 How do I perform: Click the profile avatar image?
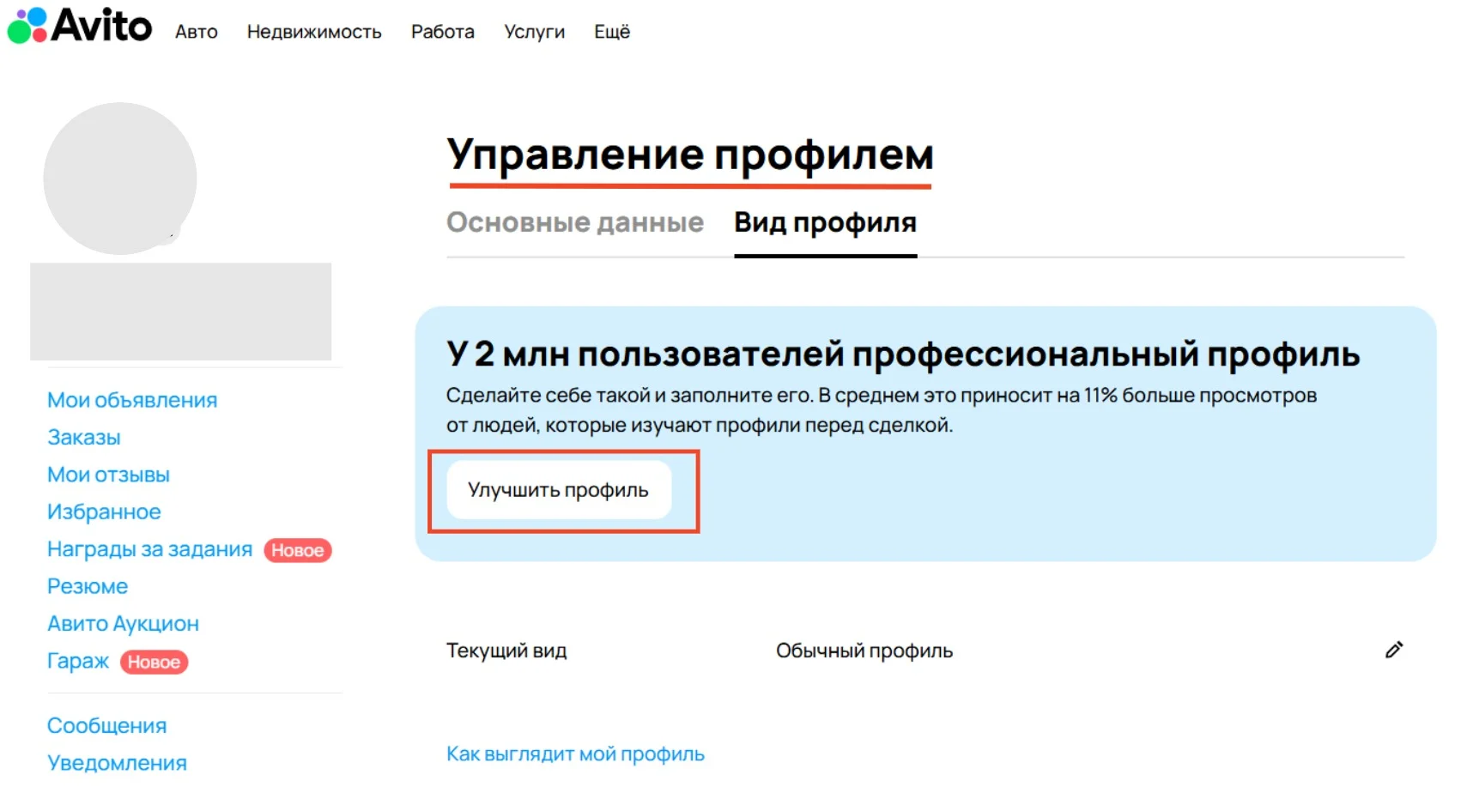(x=119, y=177)
